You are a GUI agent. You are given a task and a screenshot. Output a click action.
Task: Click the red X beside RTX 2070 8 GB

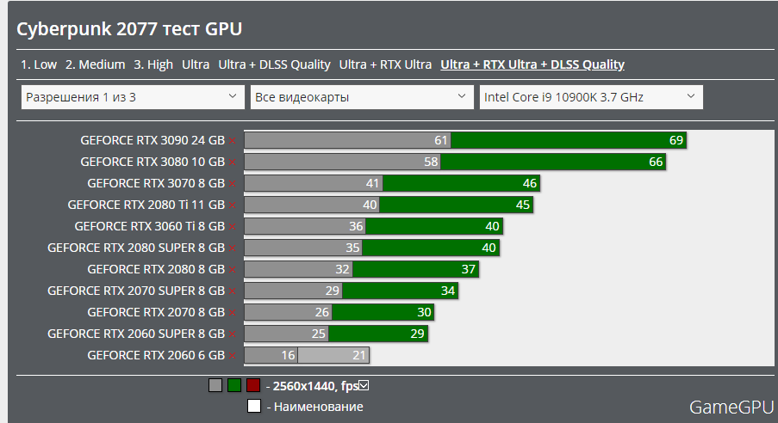(232, 312)
